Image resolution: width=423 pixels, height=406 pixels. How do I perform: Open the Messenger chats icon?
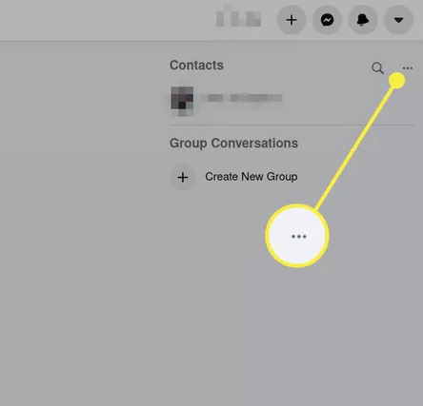(x=327, y=20)
